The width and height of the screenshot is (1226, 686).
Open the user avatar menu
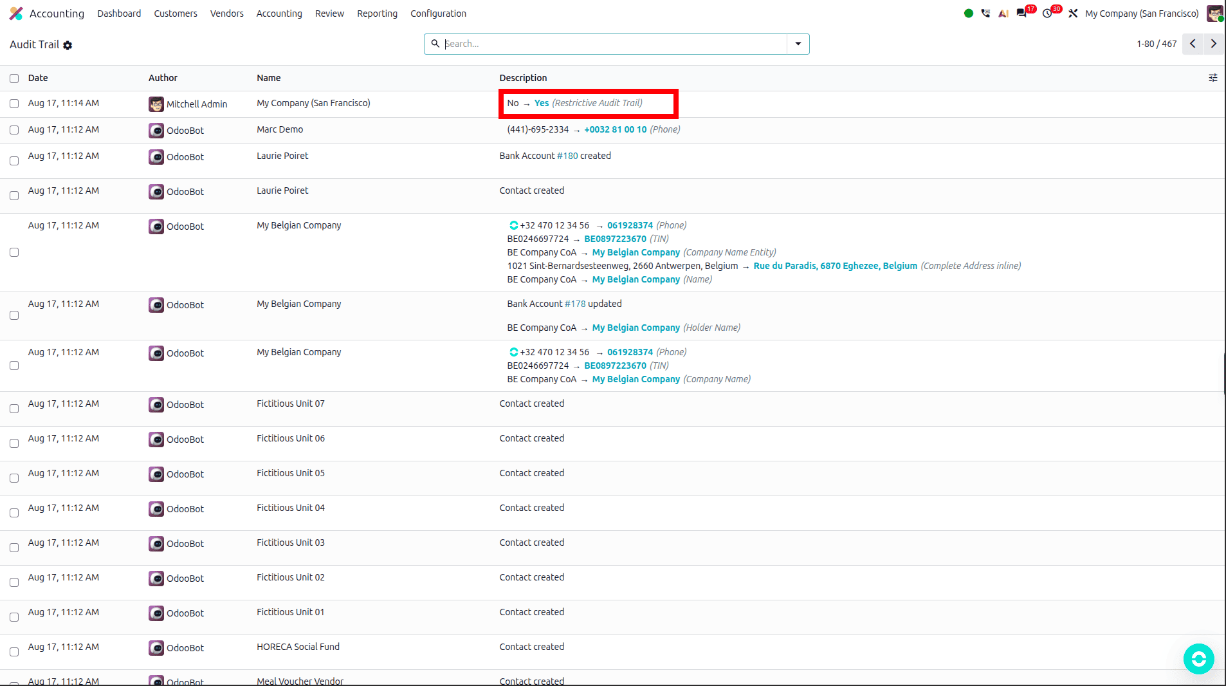[x=1214, y=14]
